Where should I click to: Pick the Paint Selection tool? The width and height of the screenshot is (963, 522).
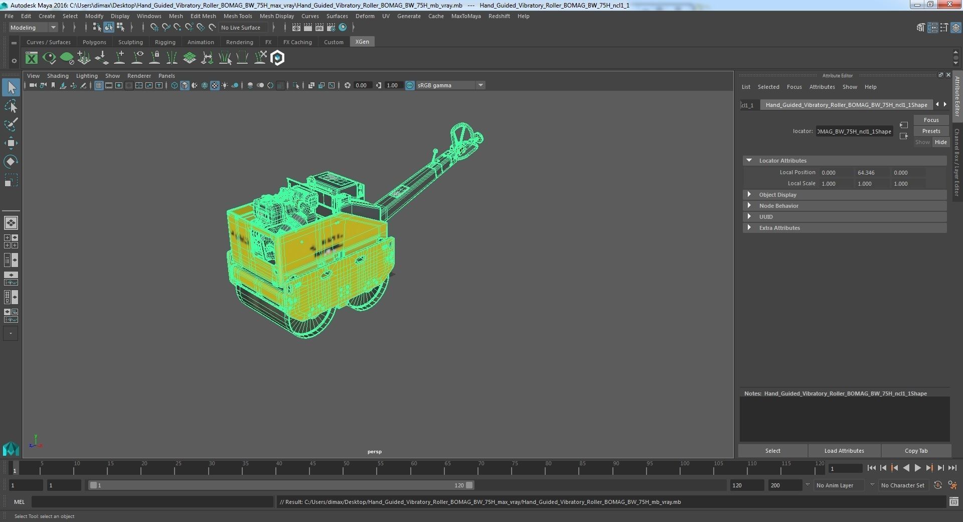(11, 124)
